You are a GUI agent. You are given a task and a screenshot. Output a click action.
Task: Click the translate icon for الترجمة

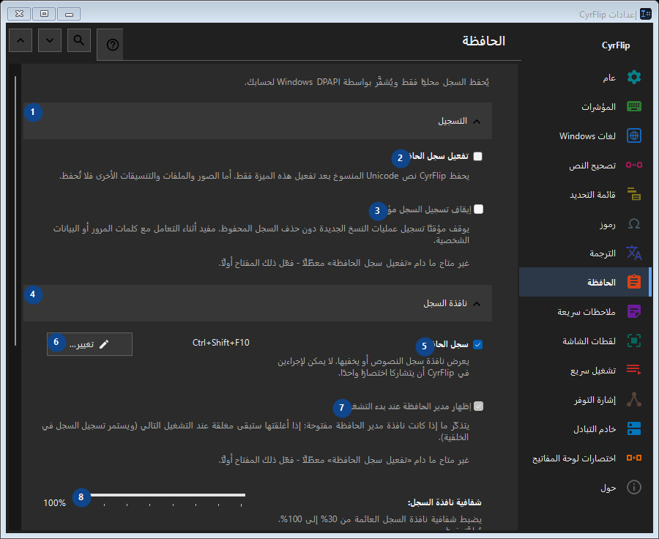(x=634, y=253)
